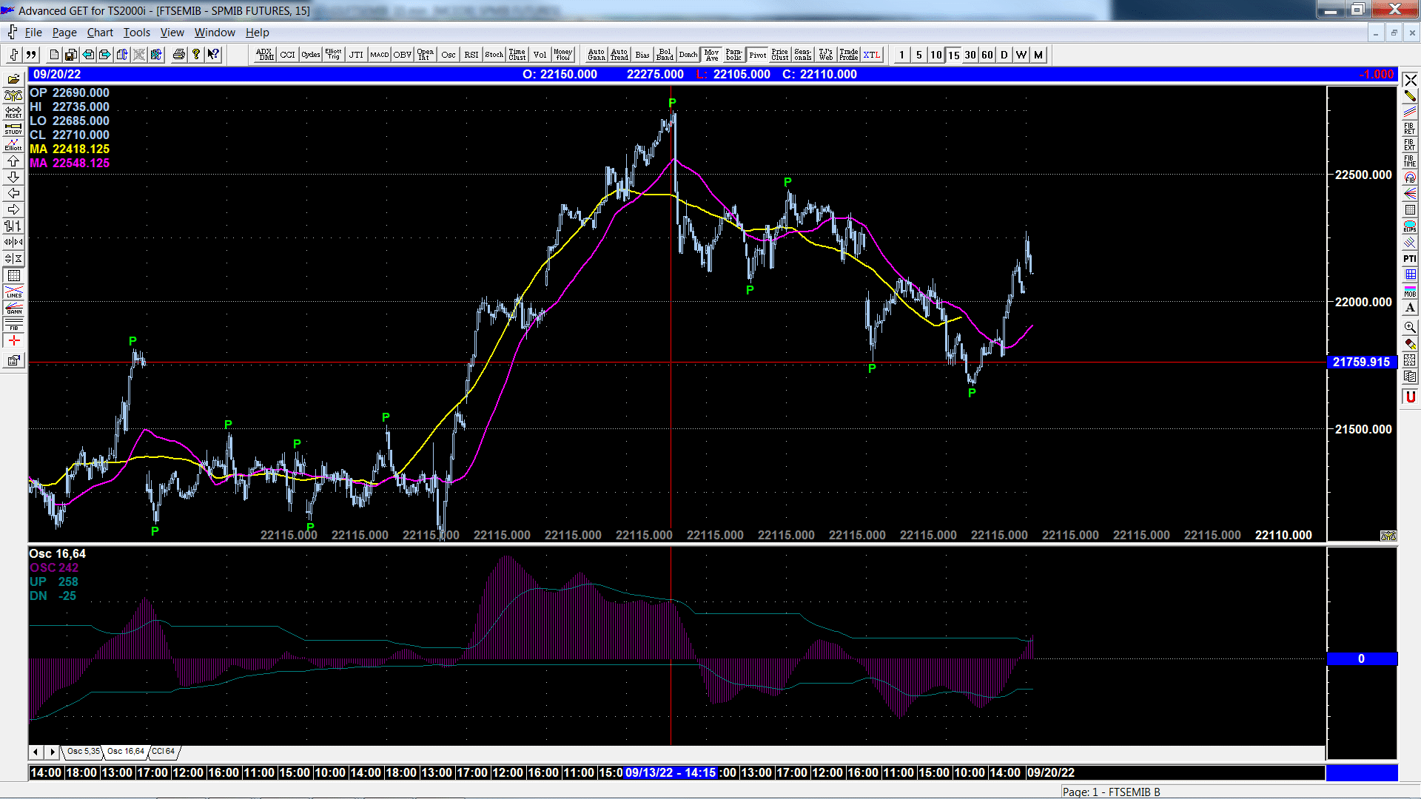Viewport: 1421px width, 799px height.
Task: Click the FIB EXT tool on right panel
Action: [x=1410, y=144]
